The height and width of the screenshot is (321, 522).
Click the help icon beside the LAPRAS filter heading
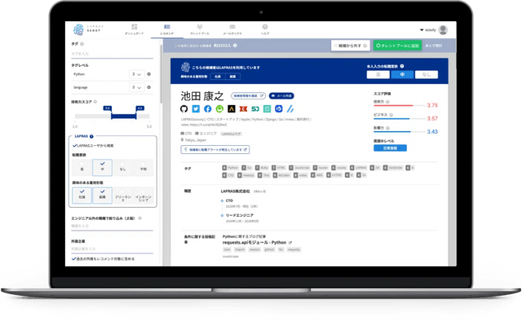[91, 136]
